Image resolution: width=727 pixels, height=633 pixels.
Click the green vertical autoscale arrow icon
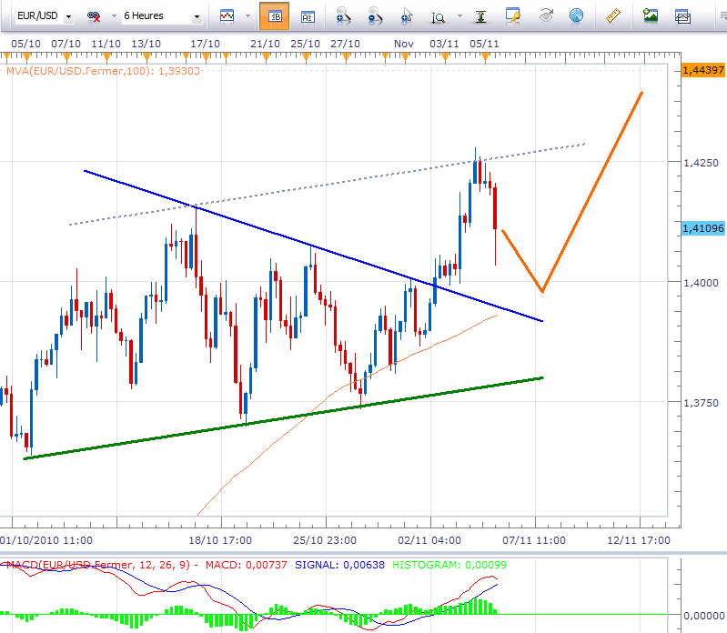click(x=481, y=16)
